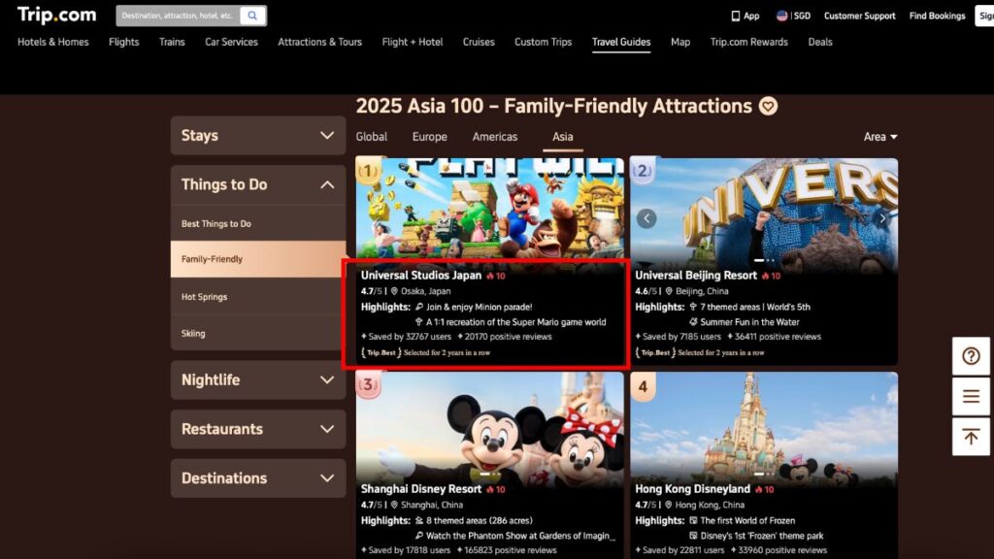The width and height of the screenshot is (994, 559).
Task: Open Universal Studios Japan title link
Action: click(x=421, y=276)
